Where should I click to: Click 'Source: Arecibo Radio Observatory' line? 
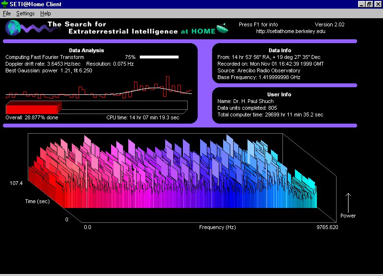(x=259, y=70)
